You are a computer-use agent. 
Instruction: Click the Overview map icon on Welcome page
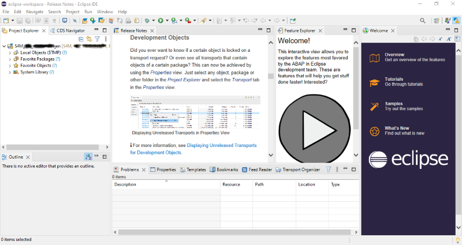tap(374, 58)
